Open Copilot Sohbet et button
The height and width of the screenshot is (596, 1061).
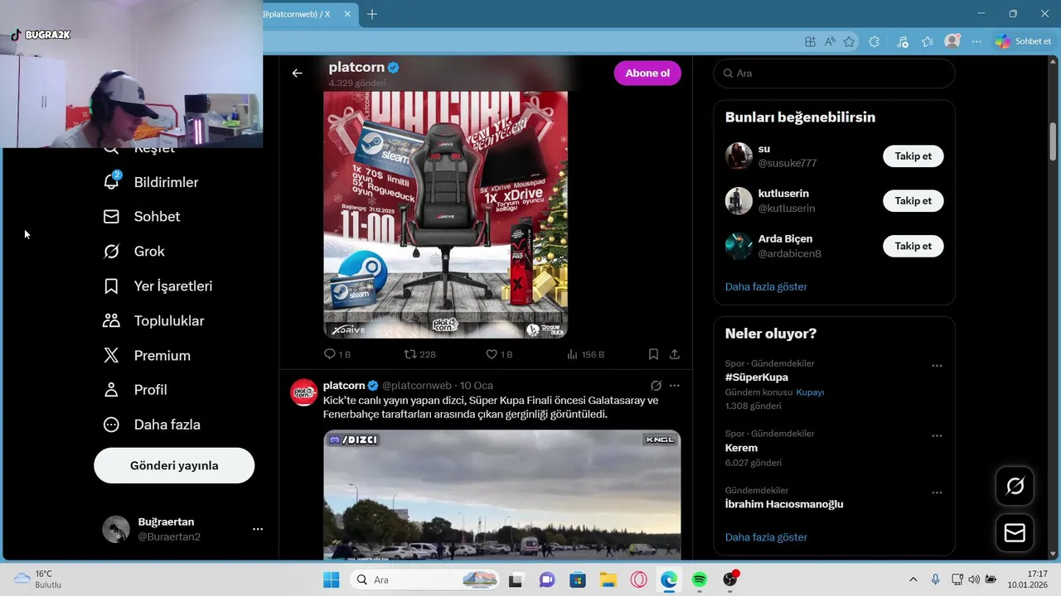tap(1024, 41)
